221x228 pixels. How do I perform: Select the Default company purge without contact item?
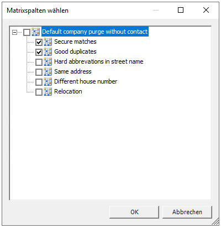tap(95, 32)
